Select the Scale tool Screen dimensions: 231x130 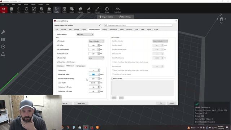(x=34, y=10)
